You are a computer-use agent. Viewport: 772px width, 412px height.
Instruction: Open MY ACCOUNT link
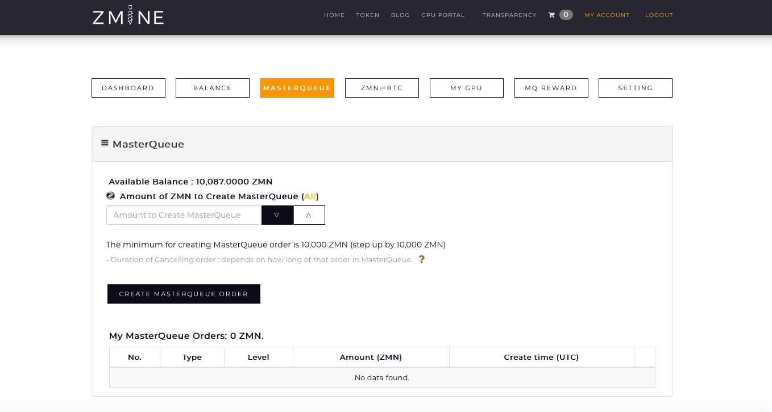click(x=607, y=15)
